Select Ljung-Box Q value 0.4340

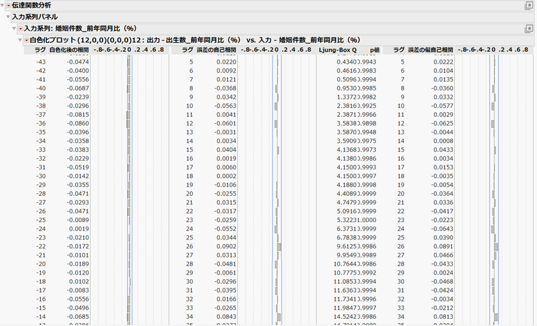point(347,62)
